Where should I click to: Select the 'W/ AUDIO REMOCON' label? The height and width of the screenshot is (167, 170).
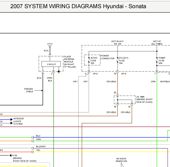coord(121,160)
